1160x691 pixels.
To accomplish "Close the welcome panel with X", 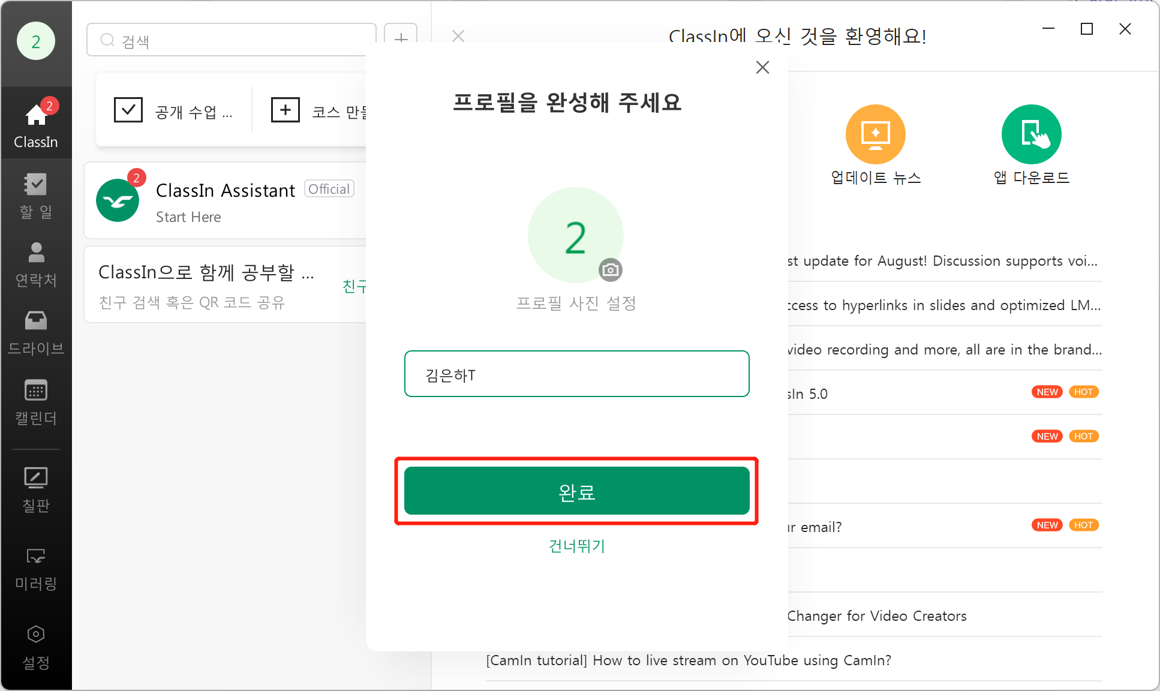I will [458, 36].
